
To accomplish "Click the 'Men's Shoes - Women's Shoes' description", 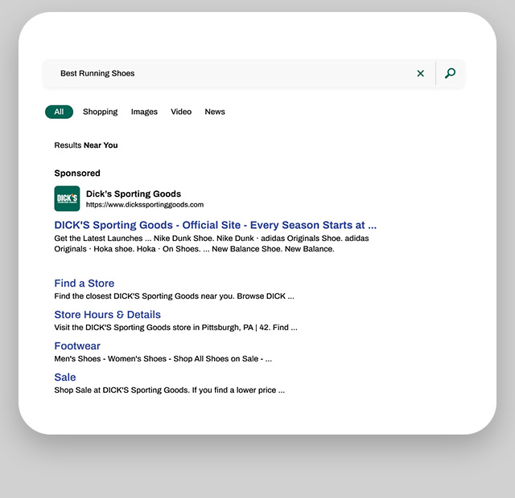I will (x=163, y=359).
